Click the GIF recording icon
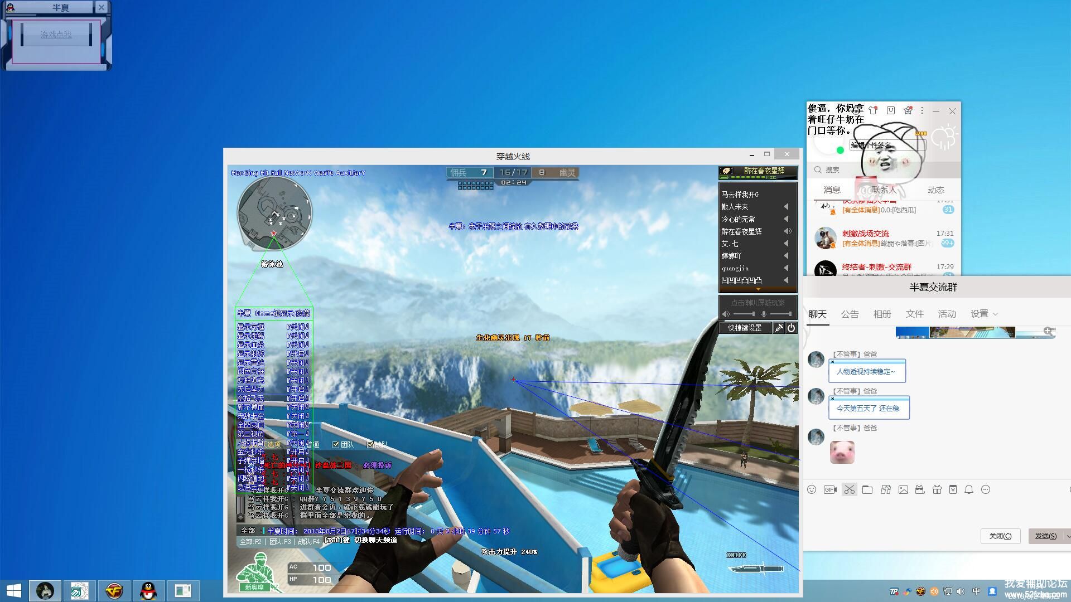Viewport: 1071px width, 602px height. tap(830, 489)
